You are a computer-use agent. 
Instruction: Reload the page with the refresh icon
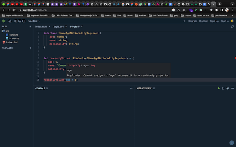tap(14, 10)
